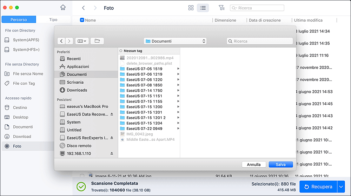Viewport: 351px width, 196px height.
Task: Select Foto in quick access sidebar
Action: click(x=28, y=146)
